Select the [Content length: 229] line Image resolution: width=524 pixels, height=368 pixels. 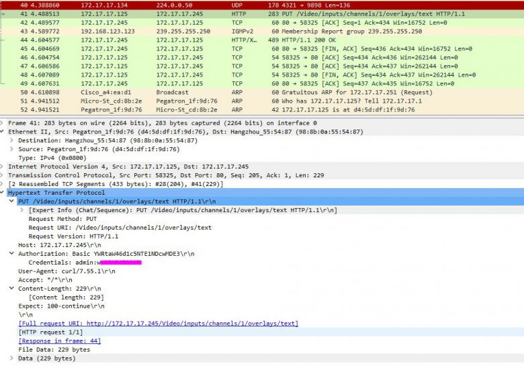pyautogui.click(x=66, y=297)
